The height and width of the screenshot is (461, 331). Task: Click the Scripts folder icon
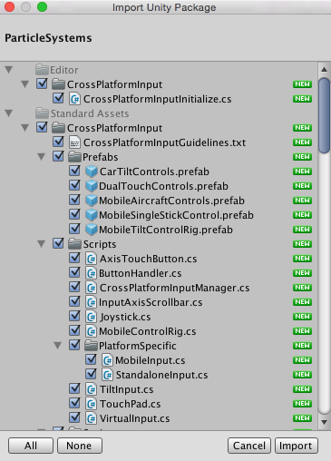tap(74, 244)
